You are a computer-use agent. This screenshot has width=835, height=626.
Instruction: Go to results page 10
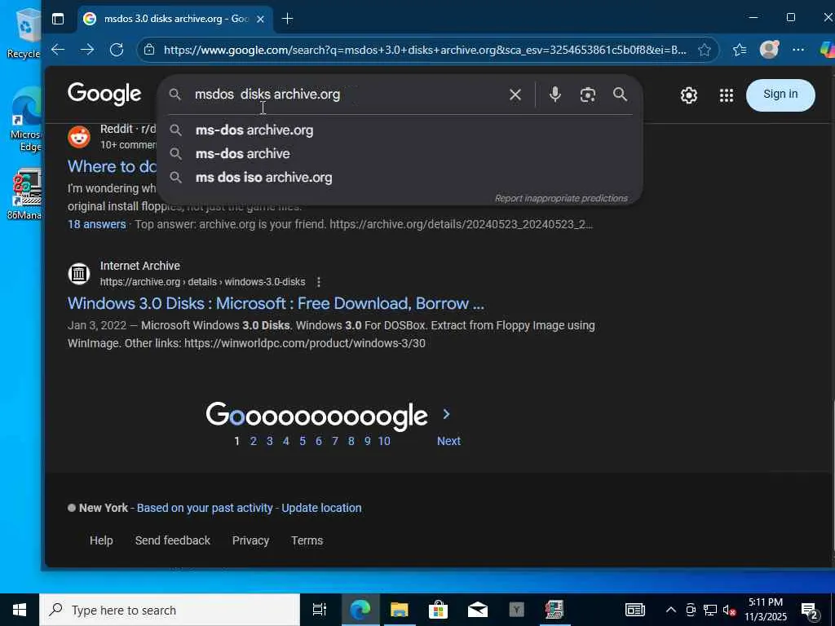pyautogui.click(x=384, y=441)
